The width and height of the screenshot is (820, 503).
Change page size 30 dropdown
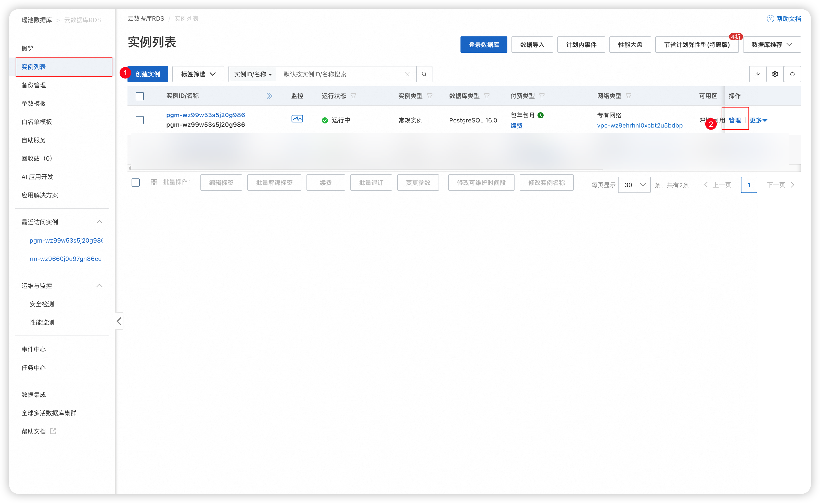(x=634, y=185)
